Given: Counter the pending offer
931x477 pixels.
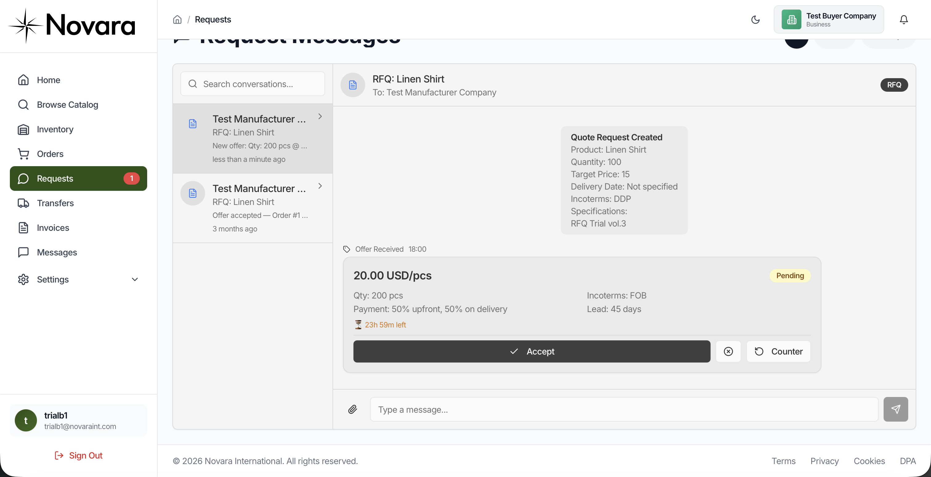Looking at the screenshot, I should pos(779,351).
